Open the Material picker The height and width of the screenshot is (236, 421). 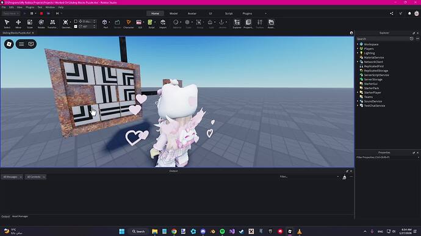(176, 24)
